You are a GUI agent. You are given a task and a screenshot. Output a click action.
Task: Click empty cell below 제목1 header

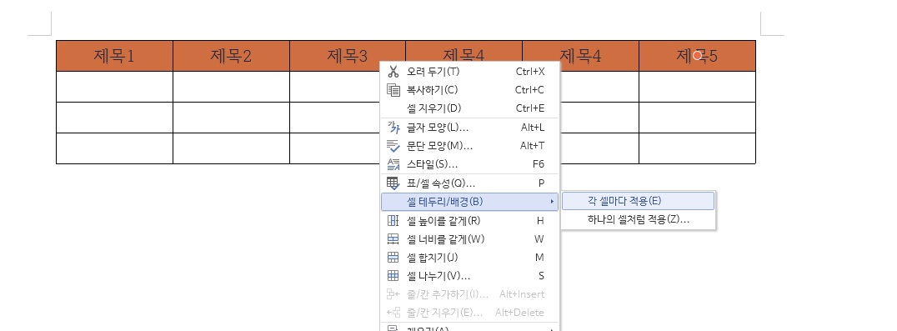114,87
